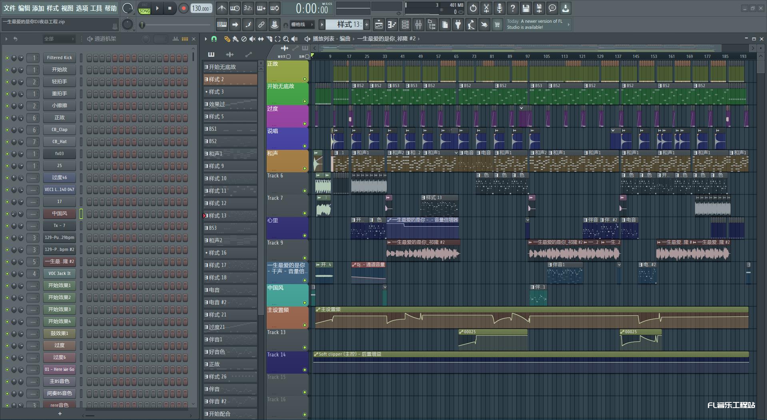Click the add channel plus button
The height and width of the screenshot is (420, 767).
coord(60,414)
